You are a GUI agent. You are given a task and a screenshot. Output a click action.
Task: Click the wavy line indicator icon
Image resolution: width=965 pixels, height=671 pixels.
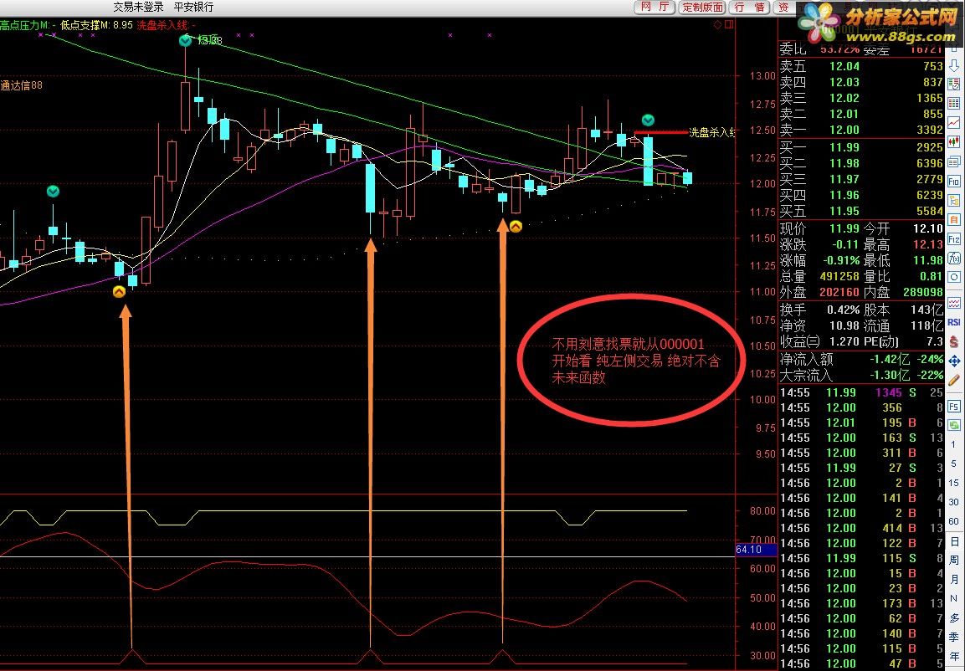pos(954,304)
